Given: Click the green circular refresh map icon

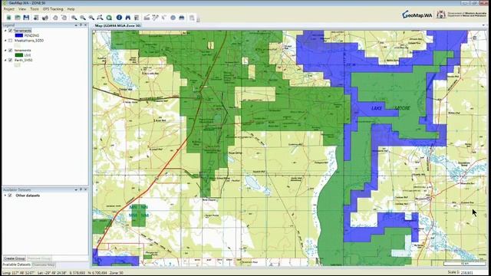Looking at the screenshot, I should point(109,18).
